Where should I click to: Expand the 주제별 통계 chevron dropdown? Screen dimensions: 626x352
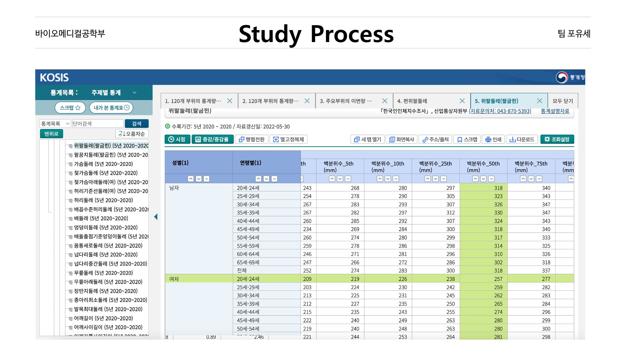(x=134, y=93)
